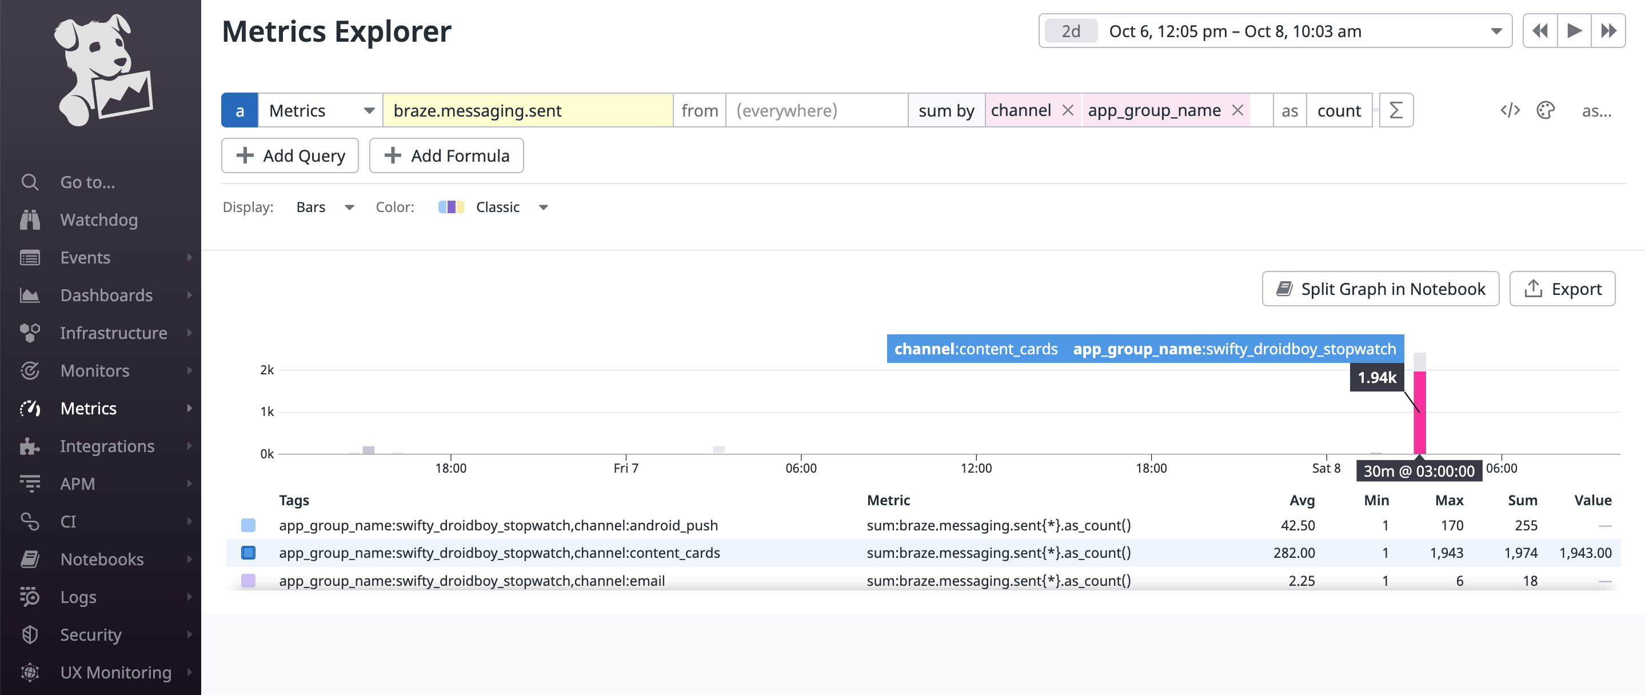Screen dimensions: 1645x695
Task: Open Watchdog binoculars in sidebar
Action: point(30,219)
